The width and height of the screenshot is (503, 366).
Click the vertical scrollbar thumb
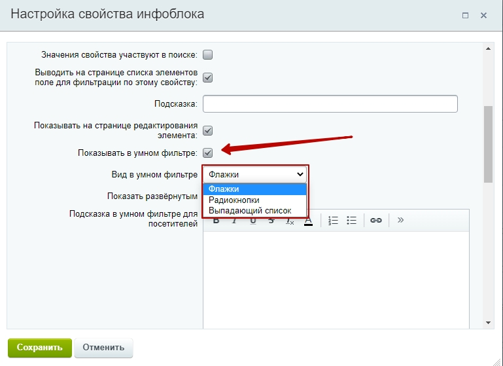488,145
